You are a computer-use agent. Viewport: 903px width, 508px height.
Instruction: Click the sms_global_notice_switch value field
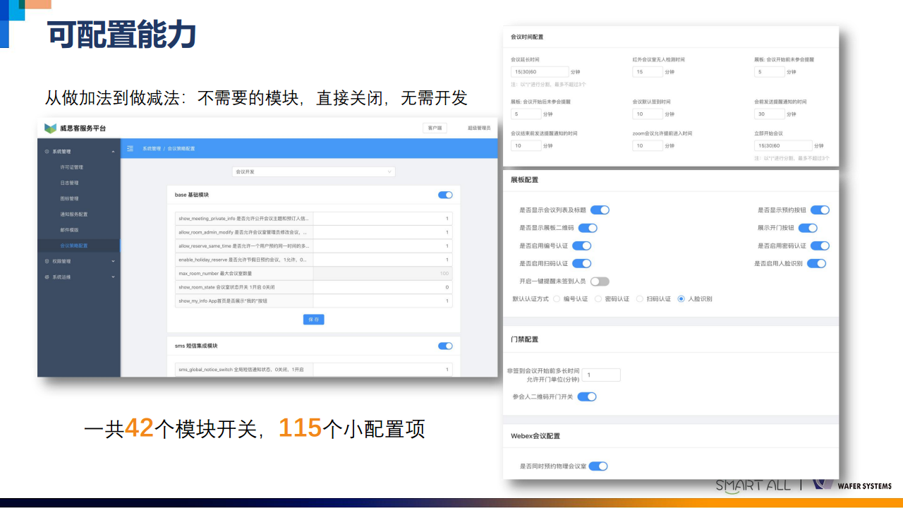click(382, 369)
